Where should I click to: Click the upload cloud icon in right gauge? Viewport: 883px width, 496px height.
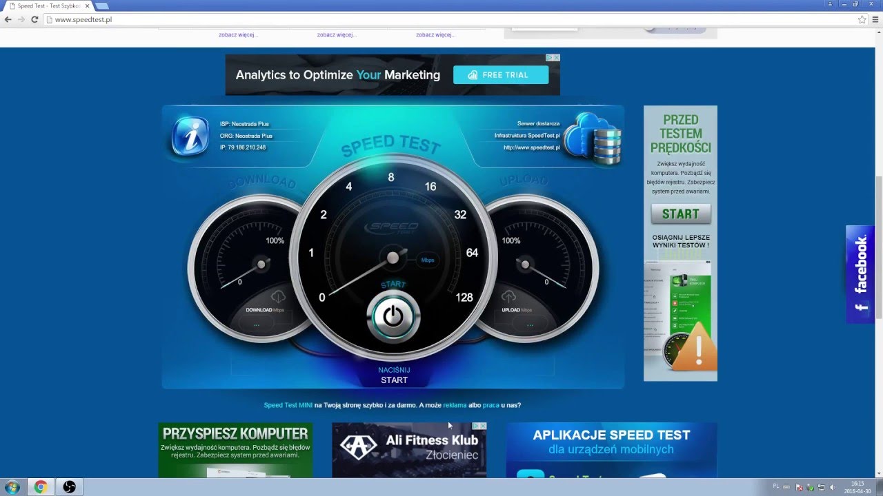508,296
